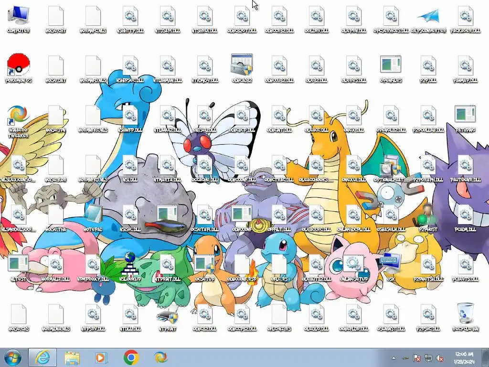Open the Windows Start menu

click(13, 357)
